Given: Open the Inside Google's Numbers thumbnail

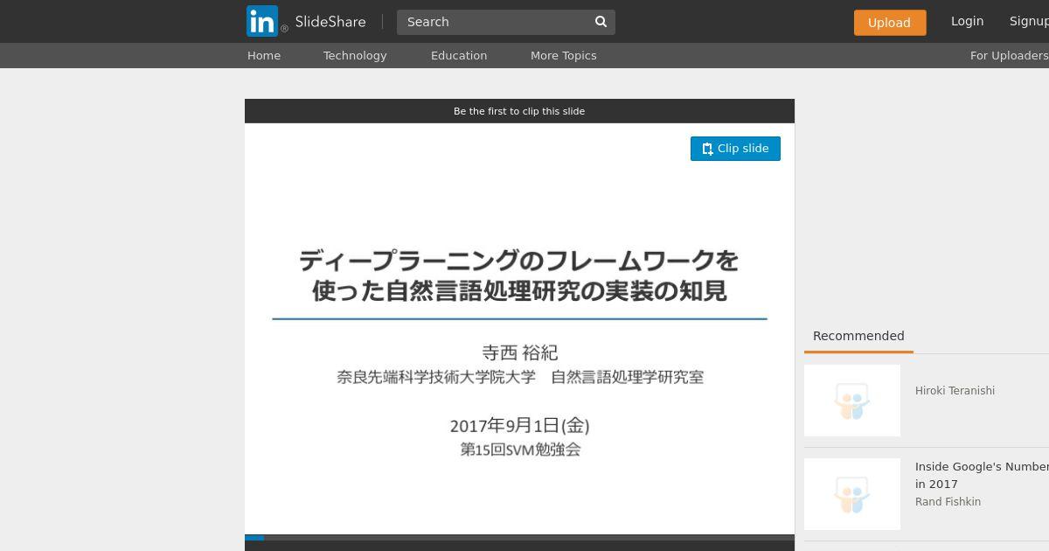Looking at the screenshot, I should click(x=852, y=494).
